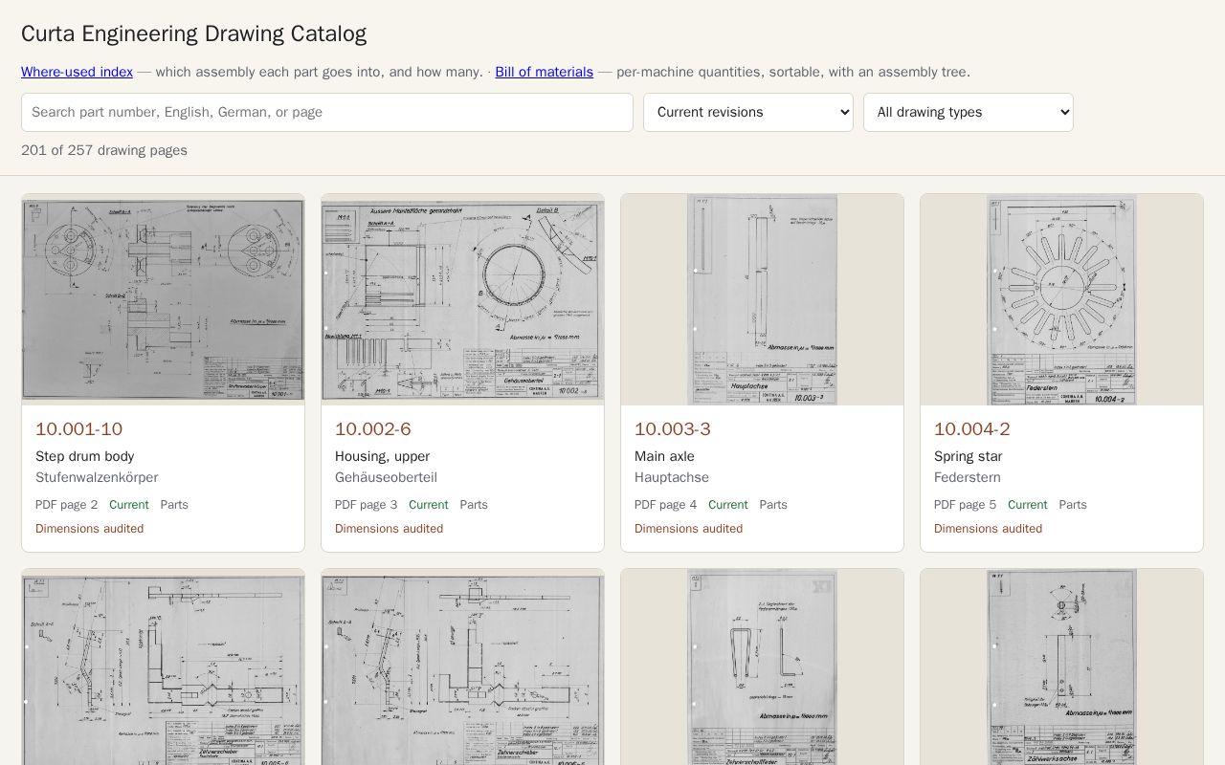Click the German name Federstern
The width and height of the screenshot is (1225, 765).
click(x=967, y=477)
